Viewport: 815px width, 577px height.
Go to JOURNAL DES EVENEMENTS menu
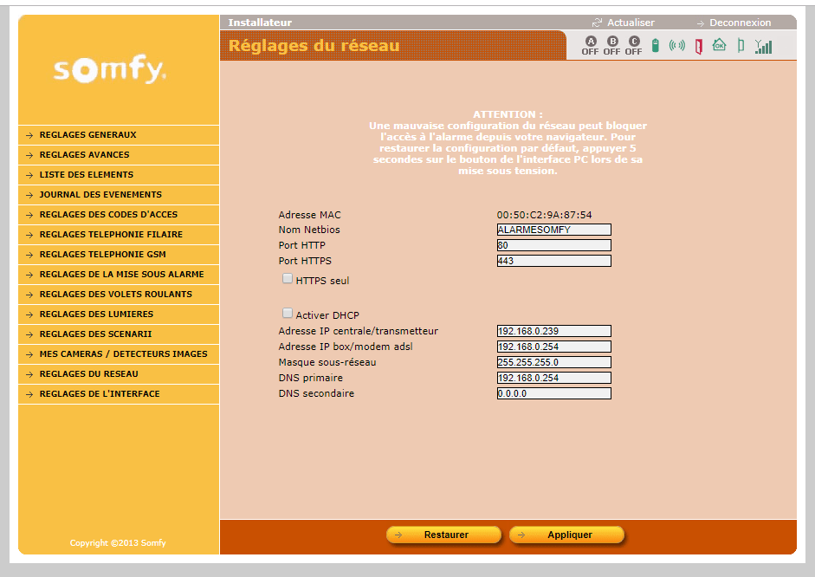tap(100, 195)
